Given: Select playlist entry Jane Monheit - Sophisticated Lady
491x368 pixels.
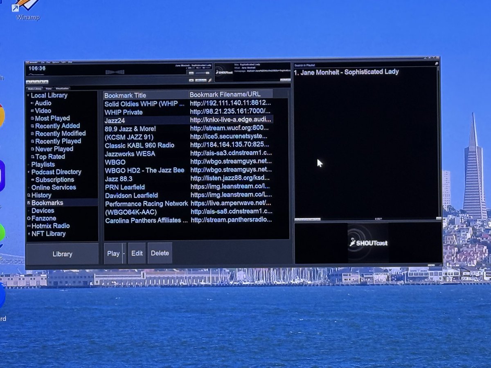Looking at the screenshot, I should click(346, 72).
